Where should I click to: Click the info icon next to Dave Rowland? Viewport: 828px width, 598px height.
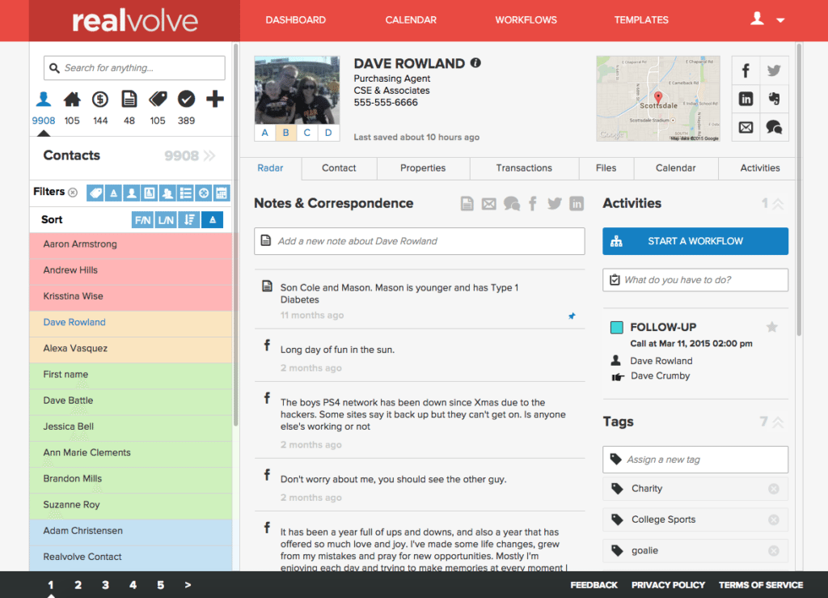475,63
